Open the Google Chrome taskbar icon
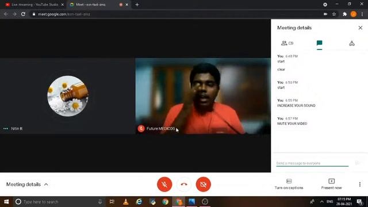The image size is (368, 207). [x=165, y=202]
